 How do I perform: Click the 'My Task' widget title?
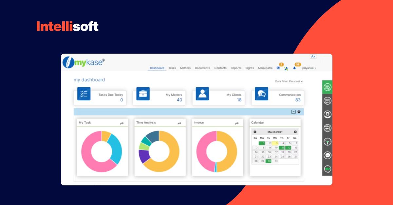point(85,123)
